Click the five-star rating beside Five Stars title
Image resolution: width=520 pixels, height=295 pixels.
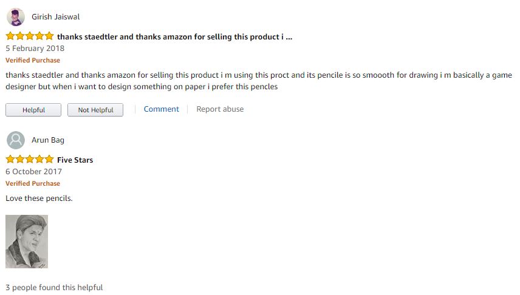click(x=30, y=159)
